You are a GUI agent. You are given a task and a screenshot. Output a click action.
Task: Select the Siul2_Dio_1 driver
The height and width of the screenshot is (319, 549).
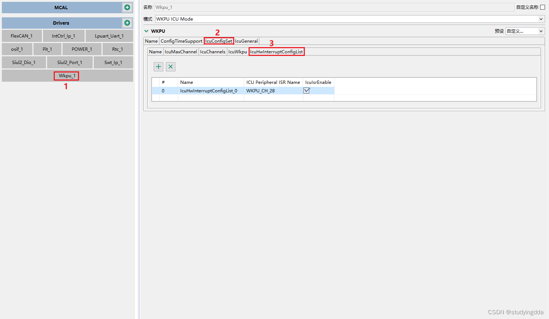pos(24,62)
